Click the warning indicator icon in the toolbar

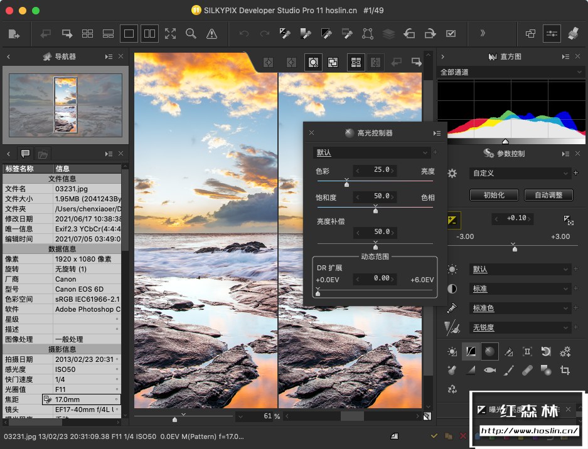click(211, 34)
